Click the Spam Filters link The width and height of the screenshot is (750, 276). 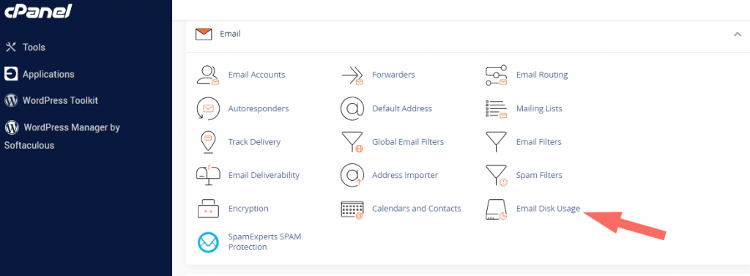pos(539,175)
